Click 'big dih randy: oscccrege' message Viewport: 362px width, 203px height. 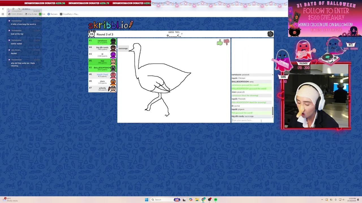click(243, 116)
